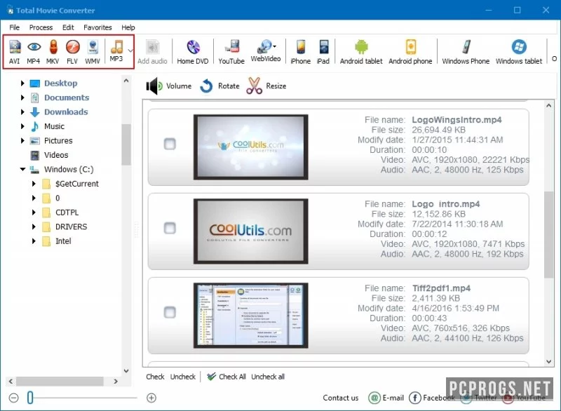
Task: Open the Help menu
Action: [x=128, y=27]
